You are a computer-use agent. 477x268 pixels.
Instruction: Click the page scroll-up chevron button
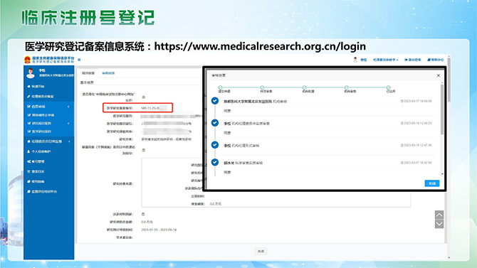click(439, 215)
